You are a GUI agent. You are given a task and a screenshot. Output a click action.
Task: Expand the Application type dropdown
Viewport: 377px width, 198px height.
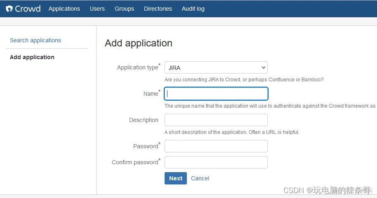[216, 67]
